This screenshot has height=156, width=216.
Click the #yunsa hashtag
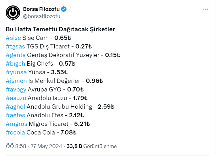[x=16, y=72]
